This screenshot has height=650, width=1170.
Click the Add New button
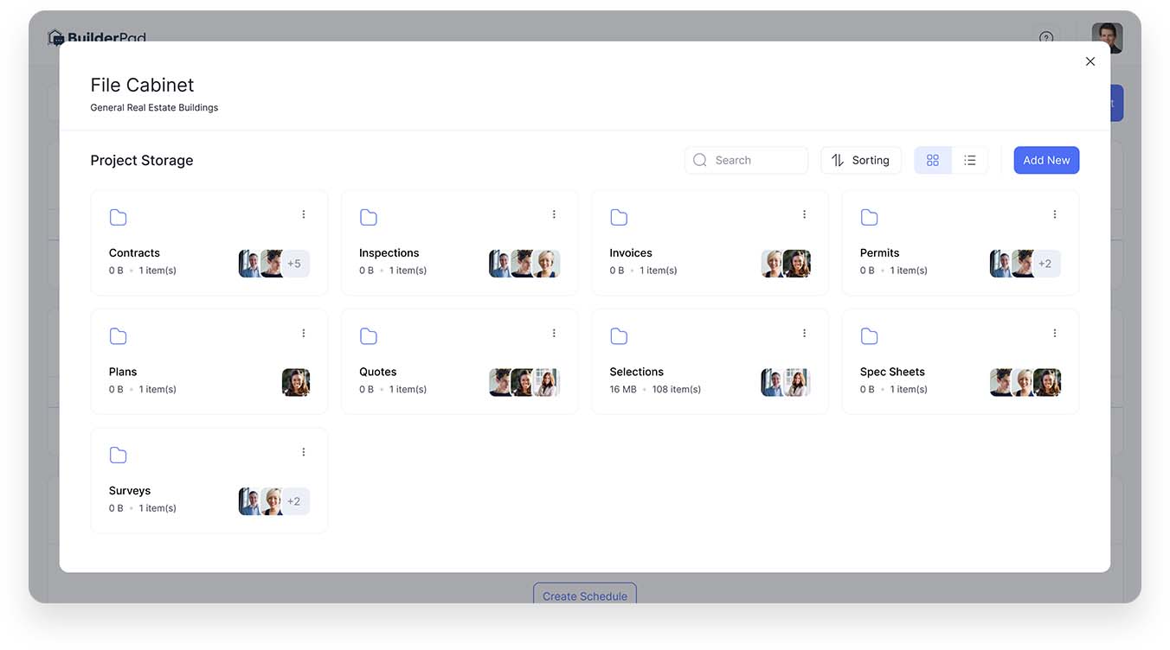(1046, 160)
